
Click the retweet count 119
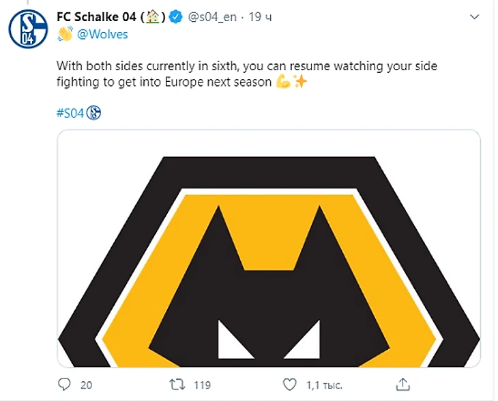(202, 385)
